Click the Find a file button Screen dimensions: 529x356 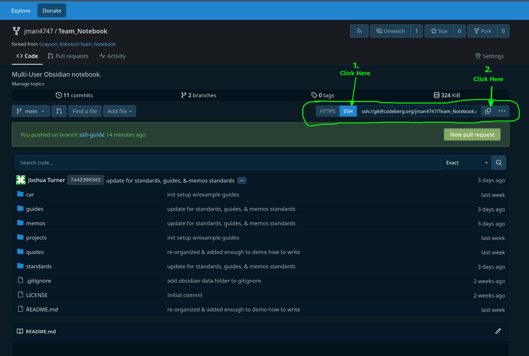pos(85,111)
